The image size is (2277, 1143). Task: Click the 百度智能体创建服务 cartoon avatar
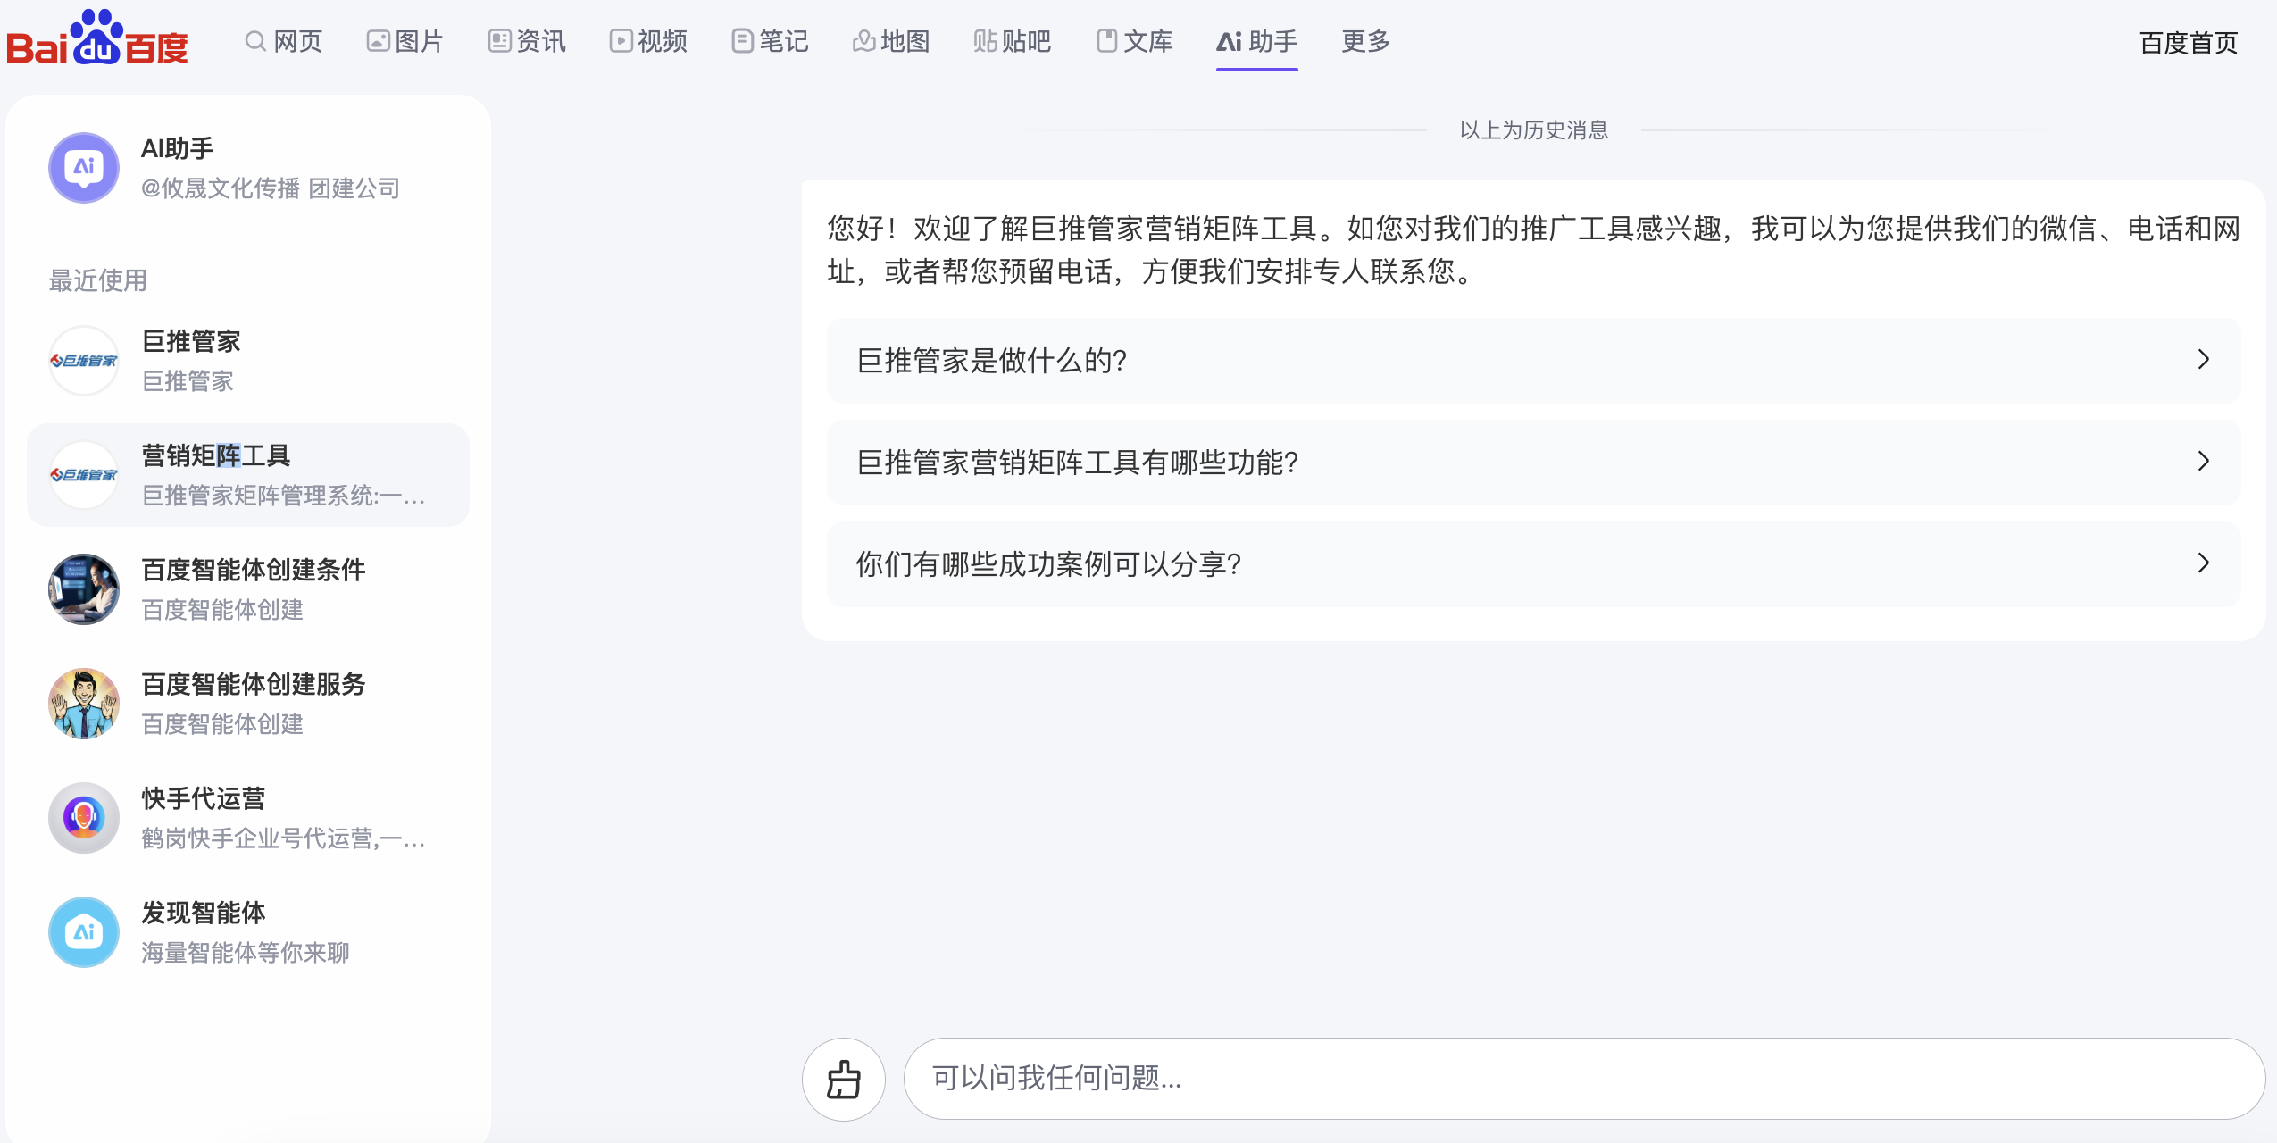84,704
